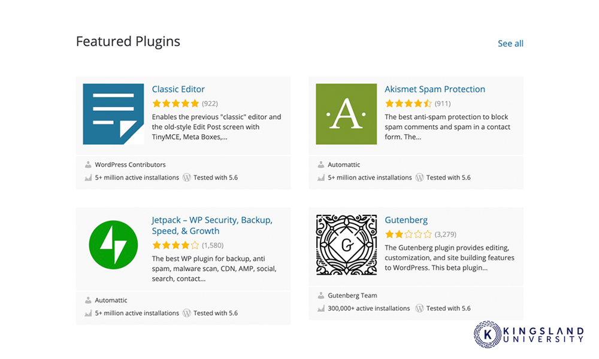Click WordPress logo in Akismet card footer

pyautogui.click(x=419, y=177)
